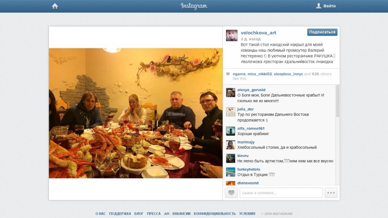Open volochkova_art username link
This screenshot has height=218, width=388.
tap(258, 33)
